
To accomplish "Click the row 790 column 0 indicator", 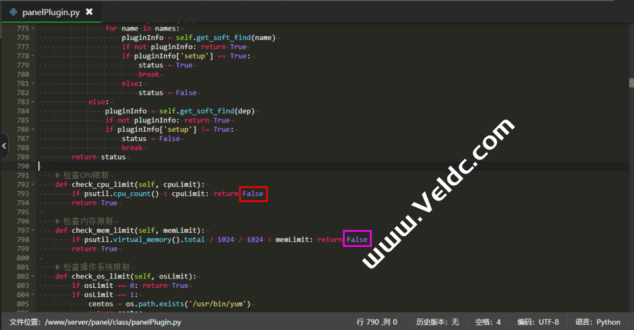I will (x=377, y=322).
